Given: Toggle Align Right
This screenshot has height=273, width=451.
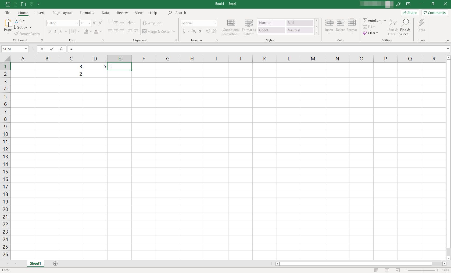Looking at the screenshot, I should click(x=122, y=31).
